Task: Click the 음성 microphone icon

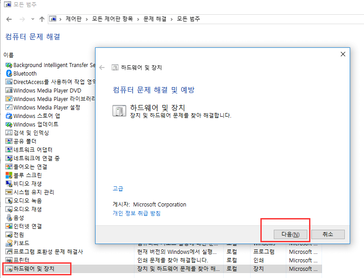Action: (x=8, y=218)
